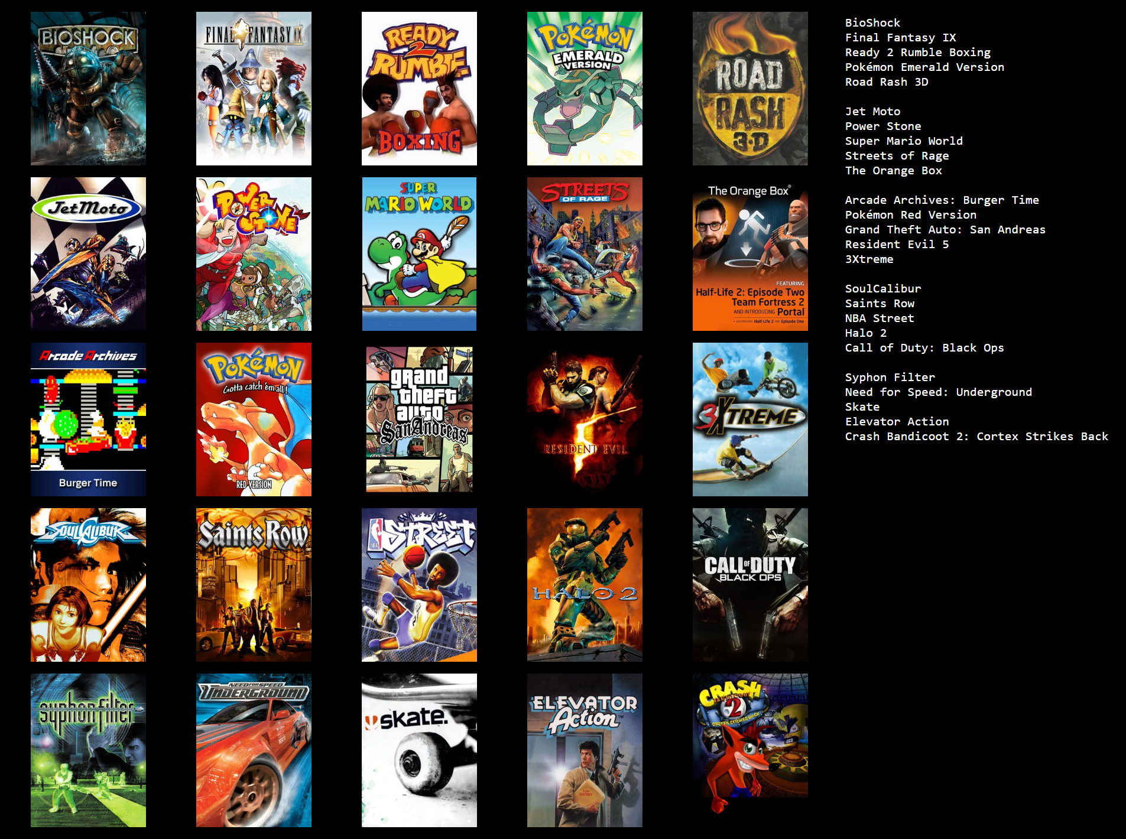1126x839 pixels.
Task: Select 'Pokémon Emerald Version' list entry
Action: tap(924, 67)
